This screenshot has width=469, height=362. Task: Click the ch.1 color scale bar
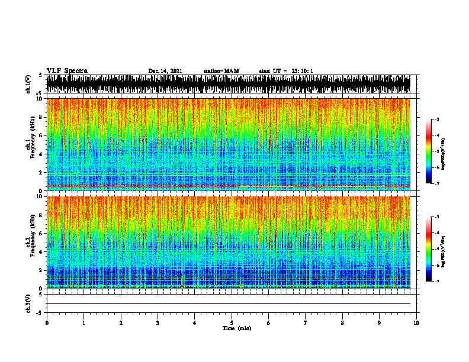429,151
